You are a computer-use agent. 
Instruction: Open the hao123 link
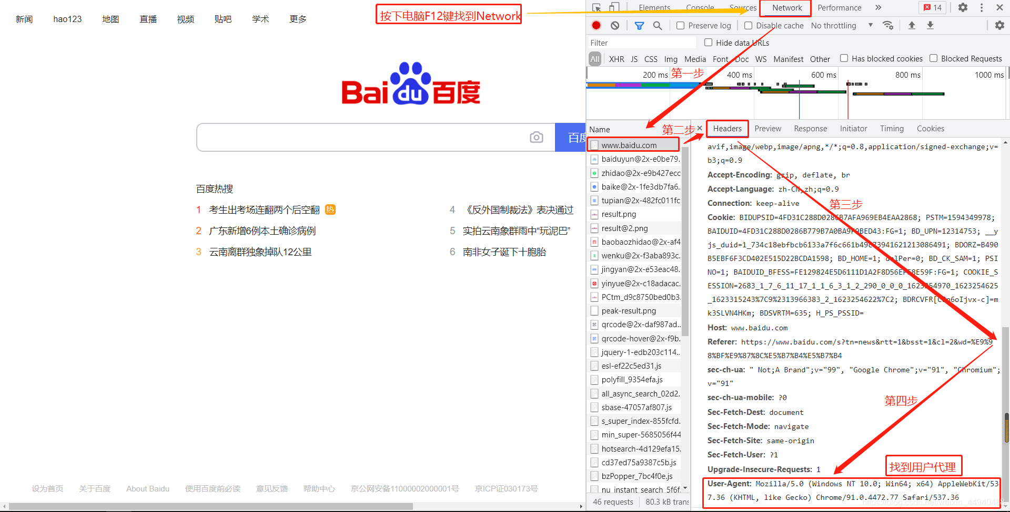[x=67, y=19]
